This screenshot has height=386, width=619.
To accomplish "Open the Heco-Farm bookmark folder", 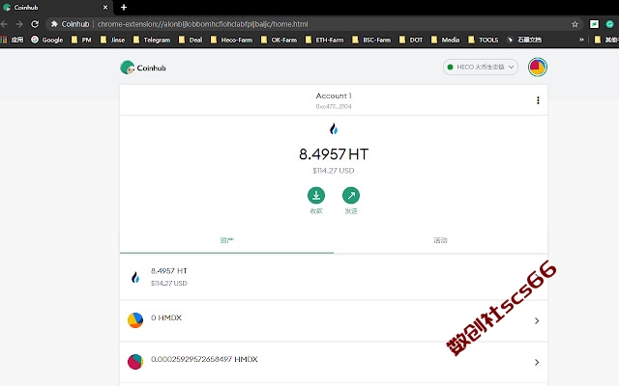I will click(231, 40).
